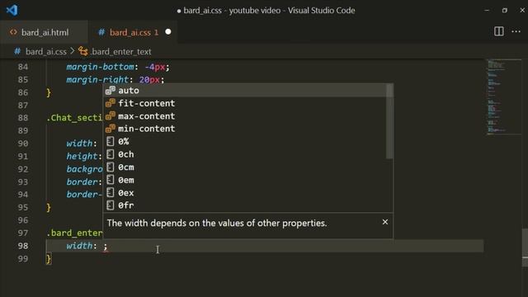Click the width property on line 98

(x=79, y=246)
